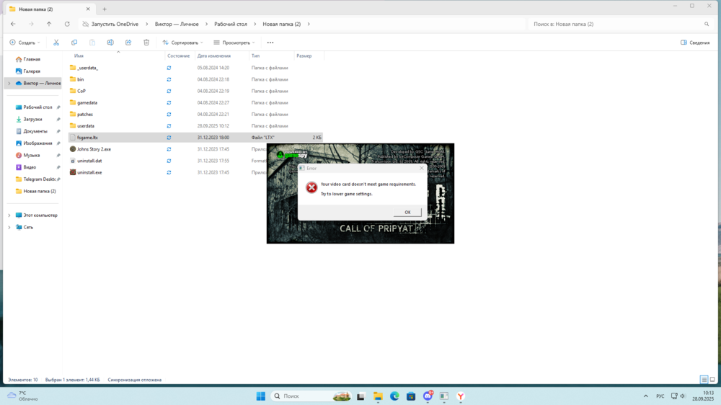The width and height of the screenshot is (721, 405).
Task: Open Discord from the taskbar
Action: [x=428, y=396]
